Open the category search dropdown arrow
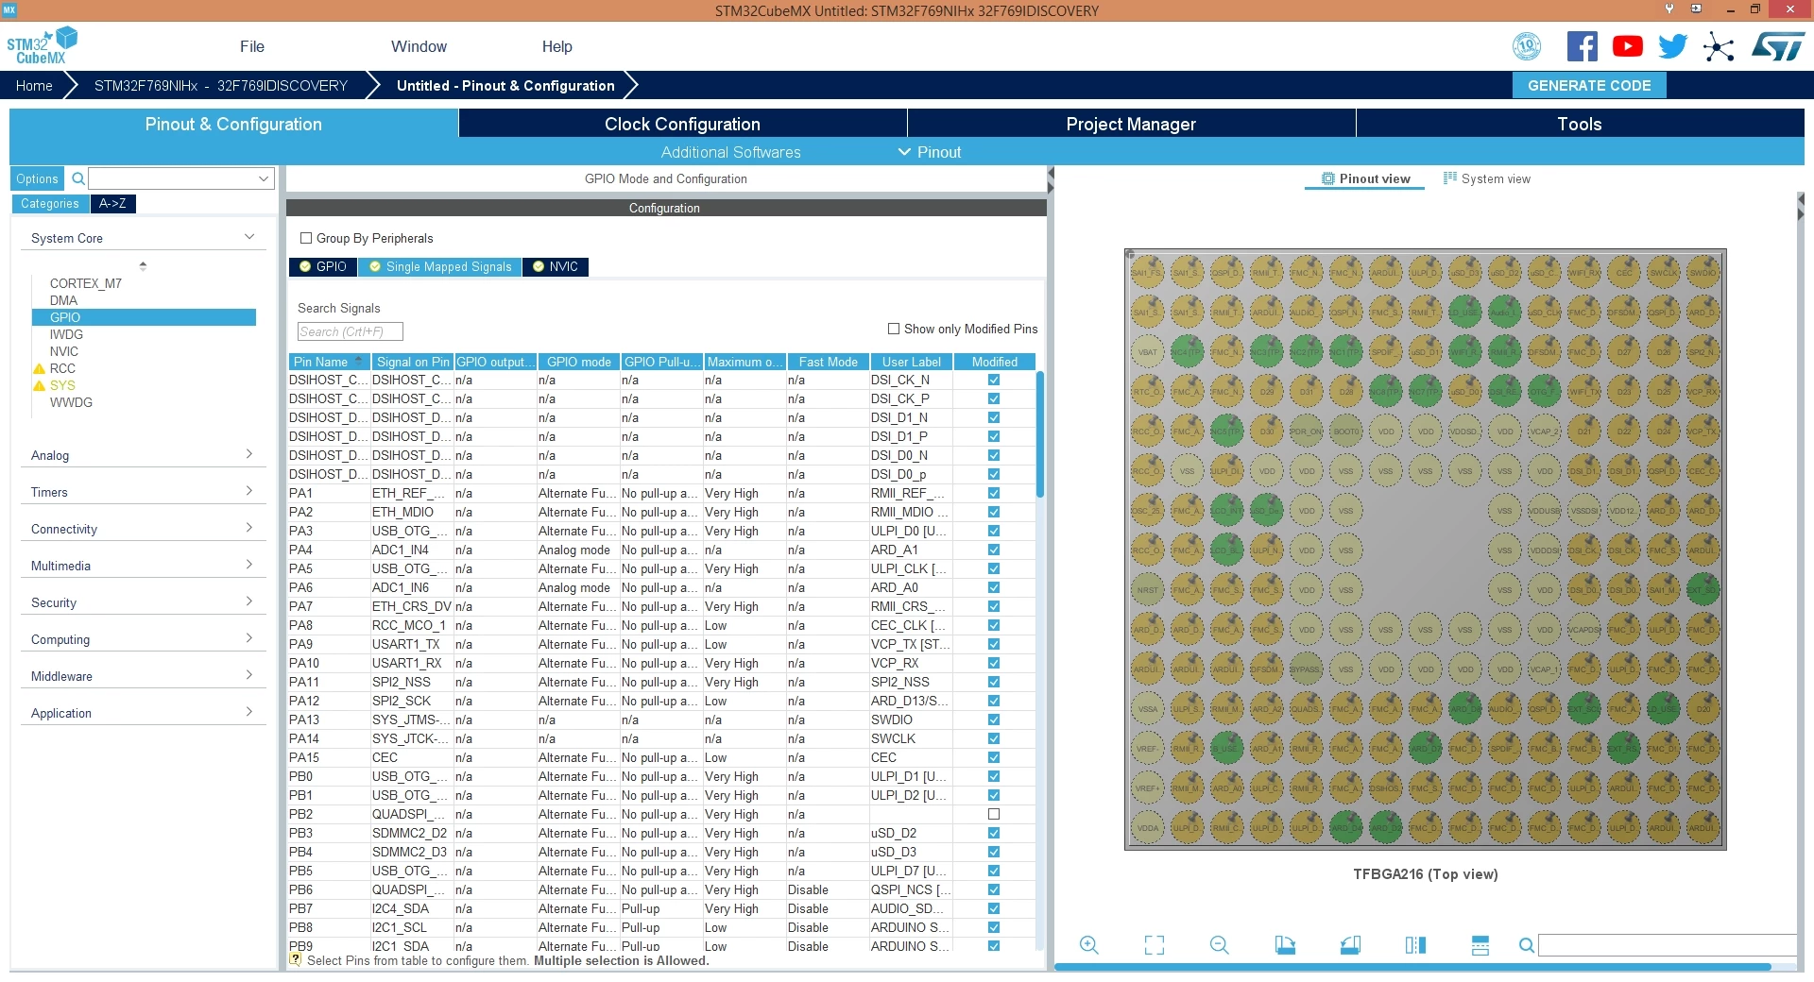 point(264,178)
